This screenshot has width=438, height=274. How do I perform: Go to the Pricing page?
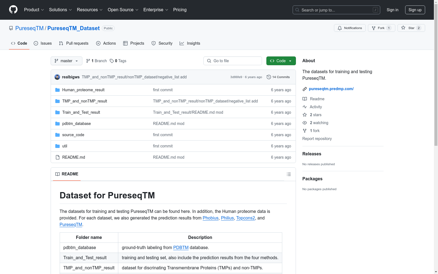point(180,10)
